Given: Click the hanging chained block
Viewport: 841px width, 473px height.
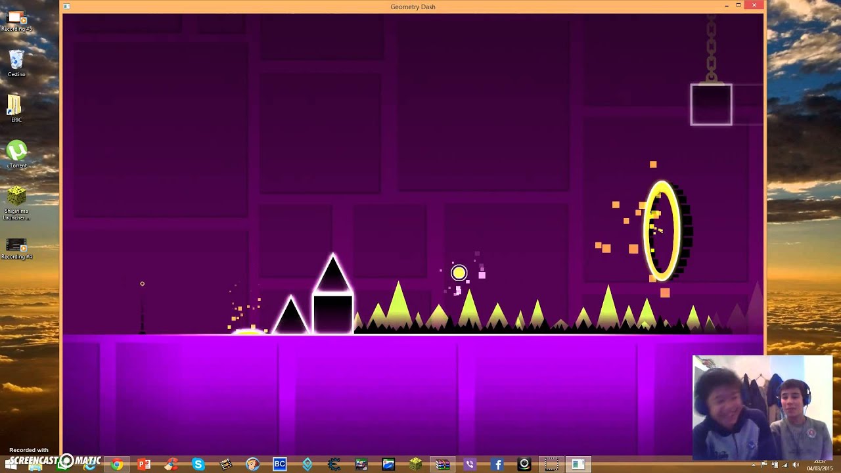Looking at the screenshot, I should [711, 104].
